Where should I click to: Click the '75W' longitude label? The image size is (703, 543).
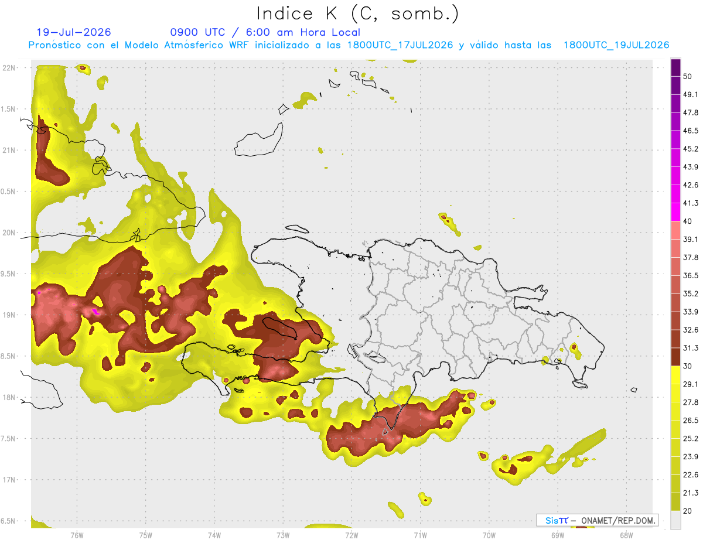tap(146, 535)
